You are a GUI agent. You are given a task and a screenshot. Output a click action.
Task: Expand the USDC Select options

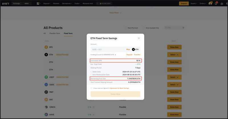pyautogui.click(x=174, y=85)
